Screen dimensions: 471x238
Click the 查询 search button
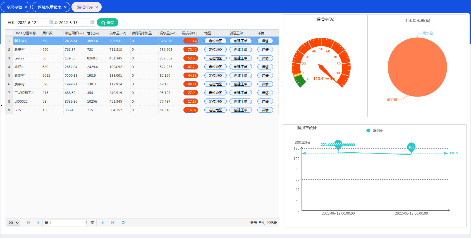click(107, 23)
